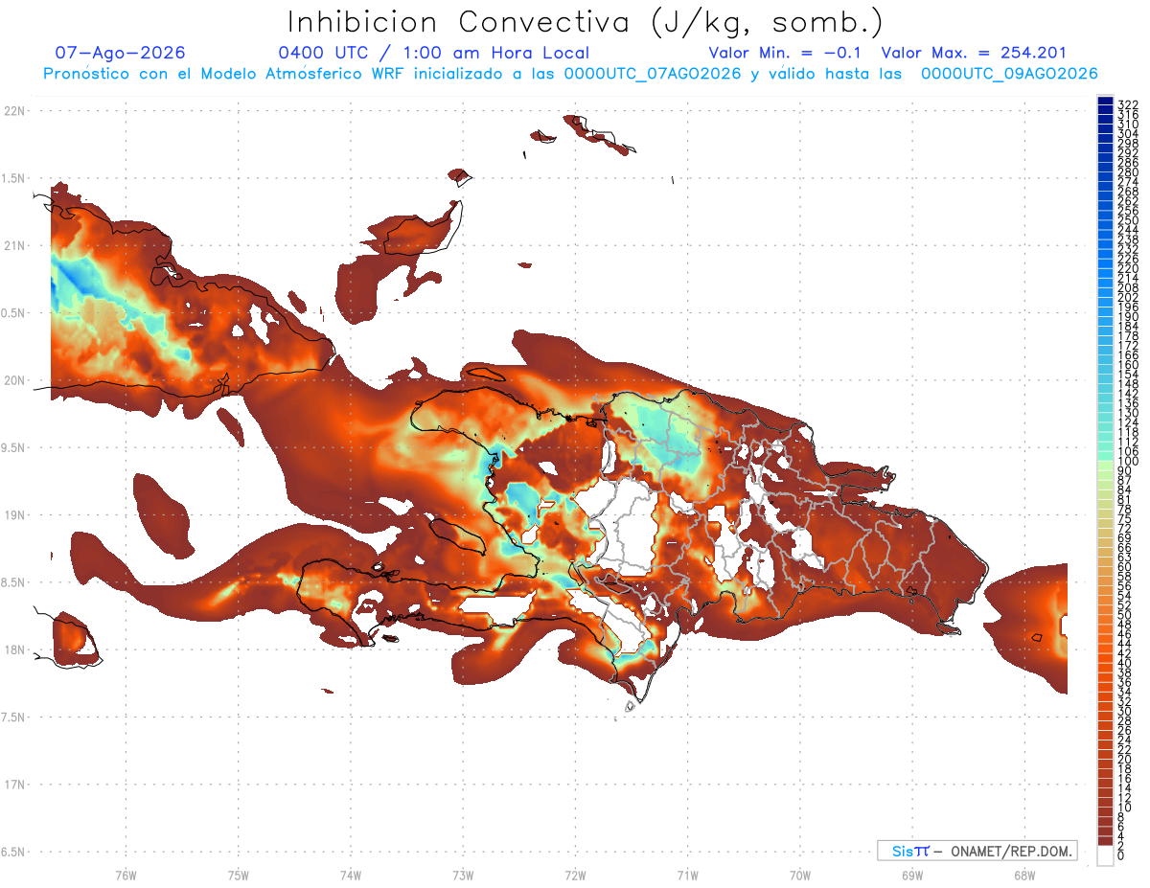Viewport: 1150px width, 888px height.
Task: Click the "18N" latitude label
Action: coord(15,649)
